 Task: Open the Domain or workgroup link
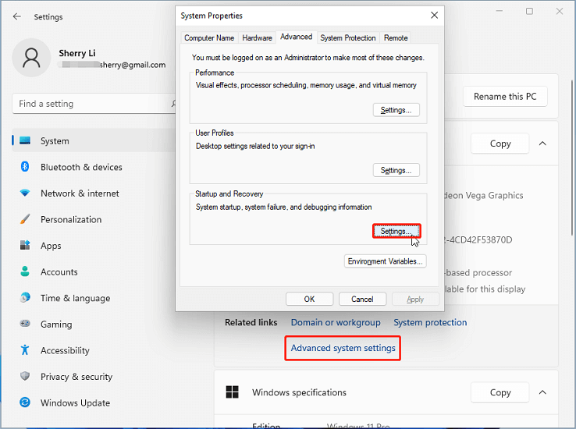pyautogui.click(x=336, y=322)
